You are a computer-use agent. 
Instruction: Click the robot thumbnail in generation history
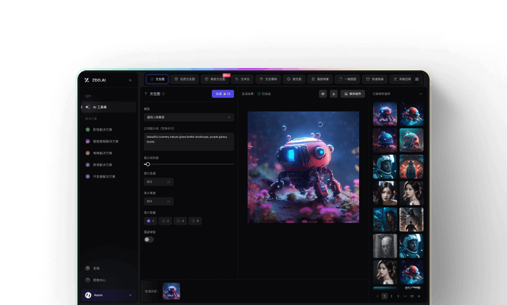pyautogui.click(x=171, y=292)
